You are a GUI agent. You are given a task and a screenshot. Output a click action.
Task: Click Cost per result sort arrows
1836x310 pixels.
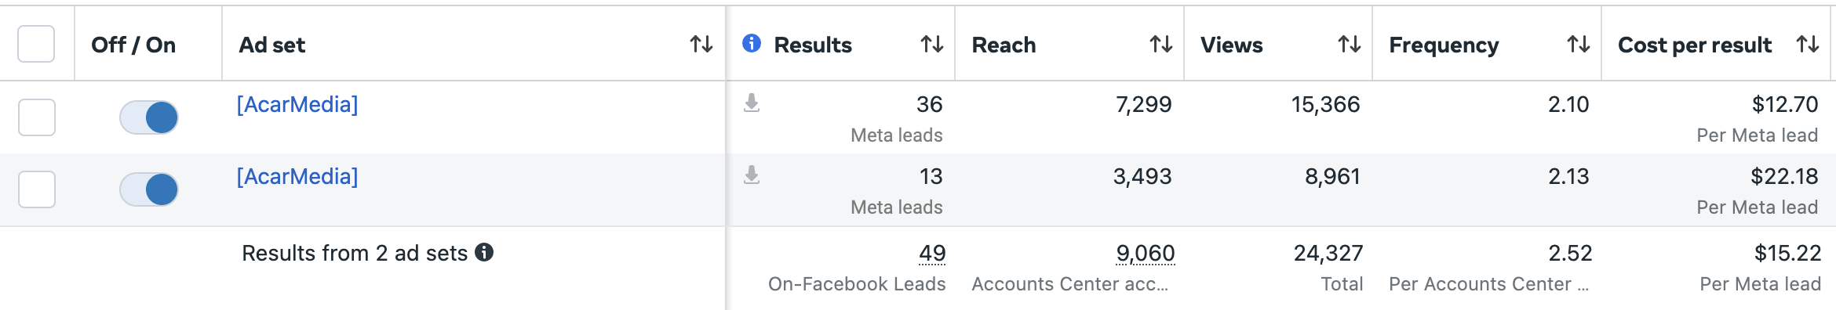tap(1807, 45)
